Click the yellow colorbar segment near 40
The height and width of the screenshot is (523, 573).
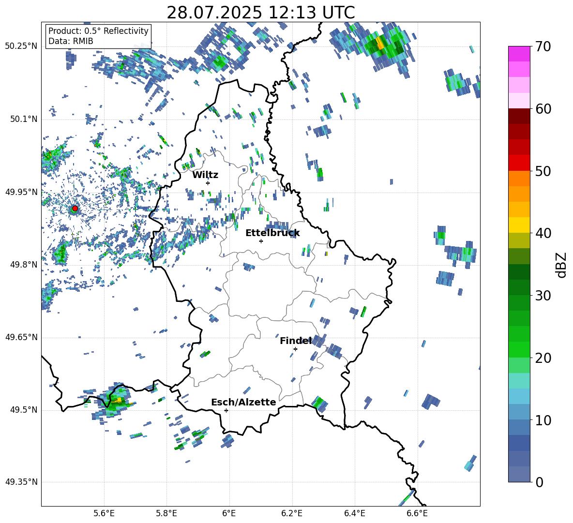519,225
